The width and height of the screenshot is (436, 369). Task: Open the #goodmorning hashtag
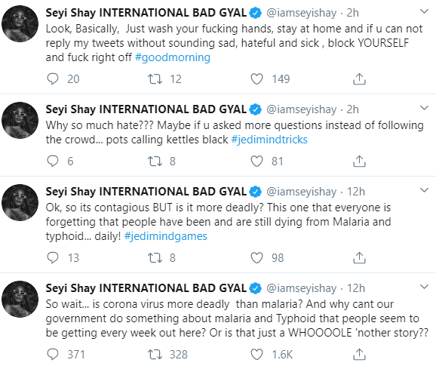click(173, 57)
